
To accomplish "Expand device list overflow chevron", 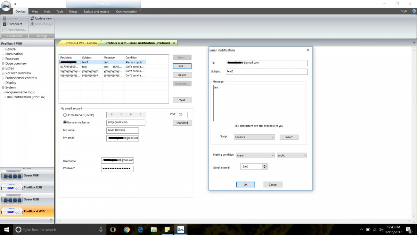I will pyautogui.click(x=51, y=220).
